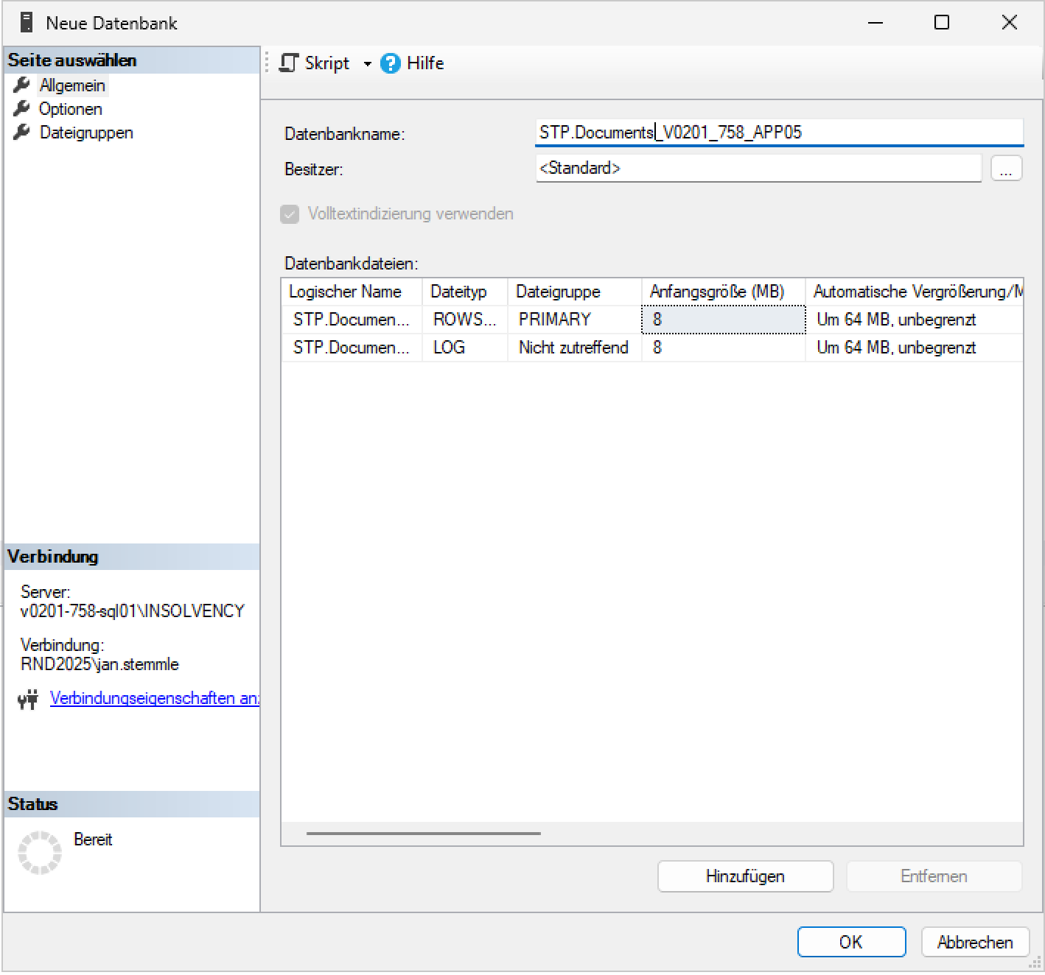This screenshot has height=975, width=1045.
Task: Click the Logischer Name column header
Action: click(352, 292)
